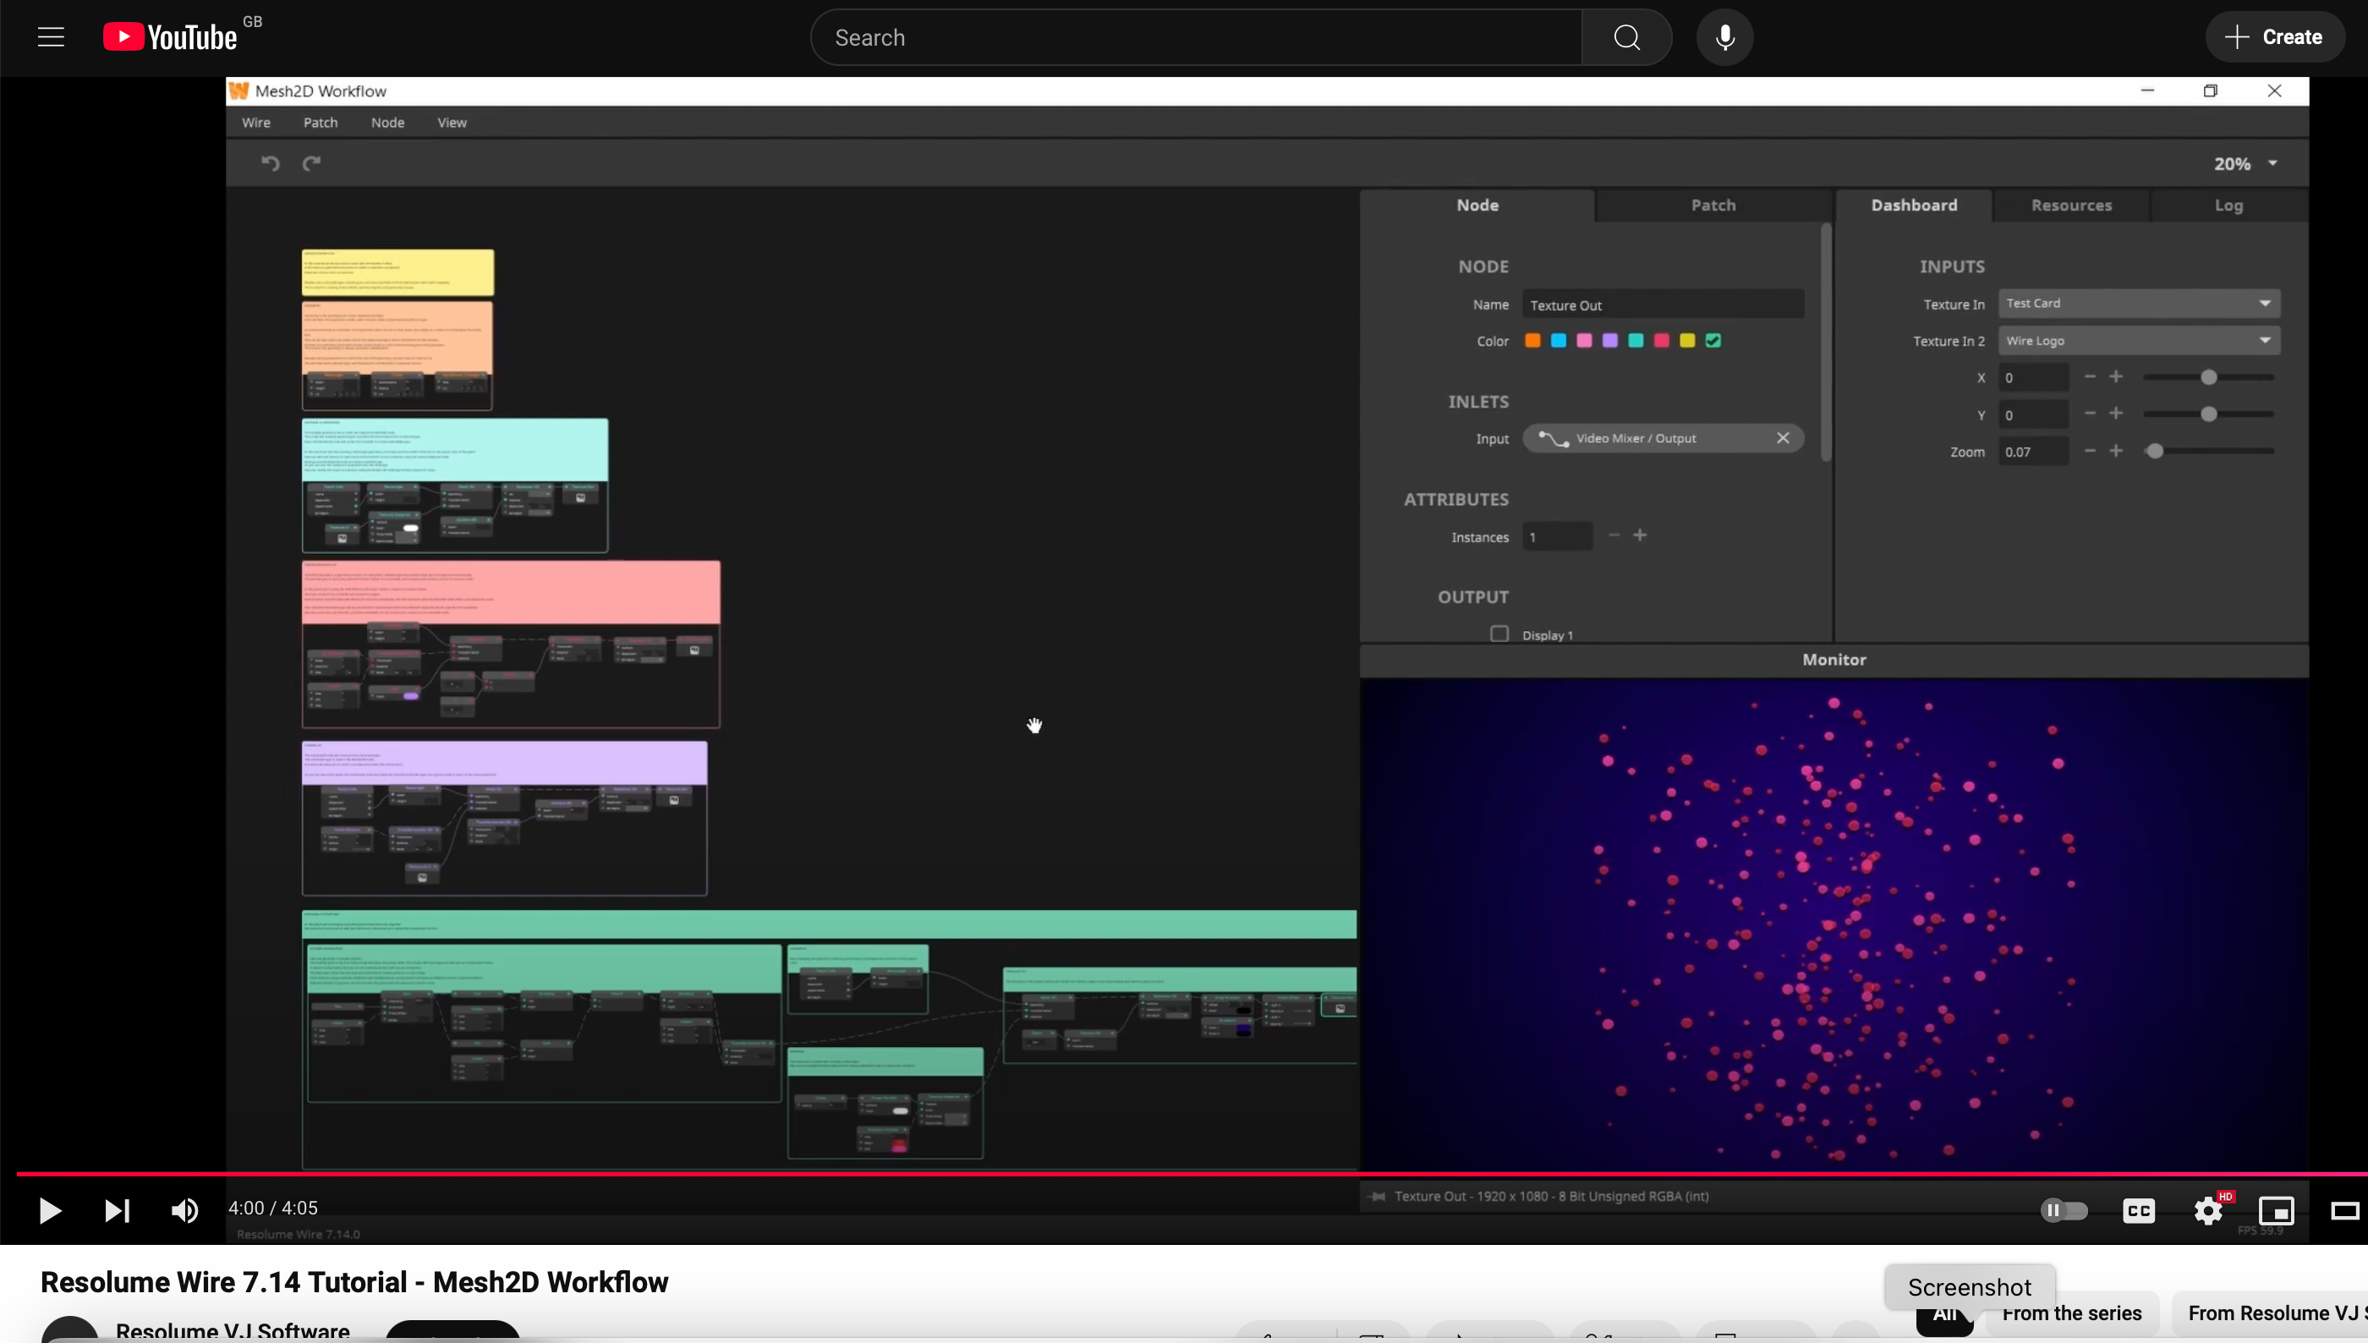Skip to the next video
2368x1343 pixels.
[116, 1210]
